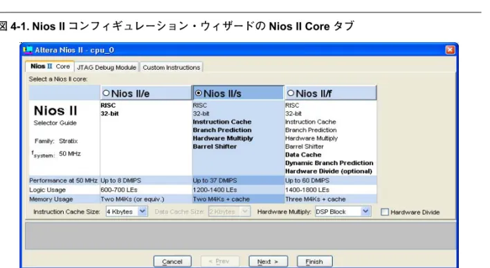Click the 'Family: Stratix' text
This screenshot has height=268, width=490.
point(56,141)
